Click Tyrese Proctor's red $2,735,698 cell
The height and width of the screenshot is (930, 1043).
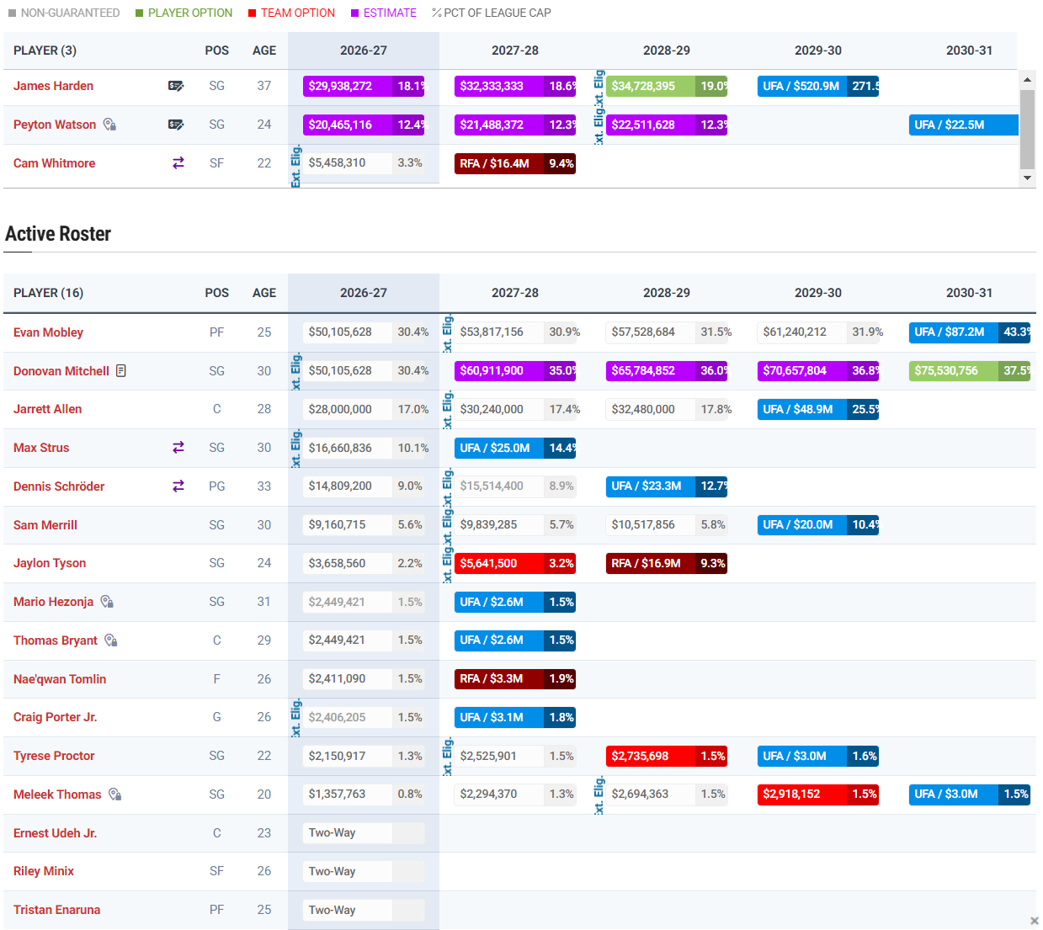[667, 756]
